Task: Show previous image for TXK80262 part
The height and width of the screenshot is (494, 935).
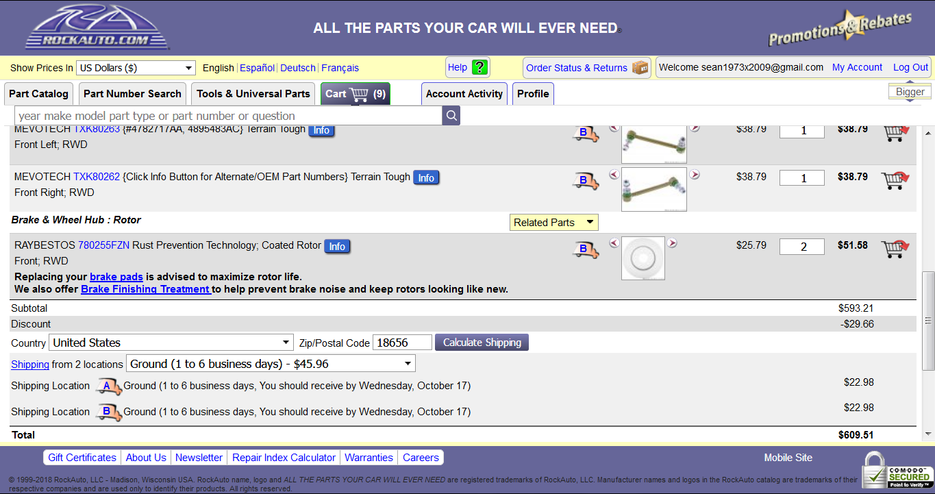Action: [614, 175]
